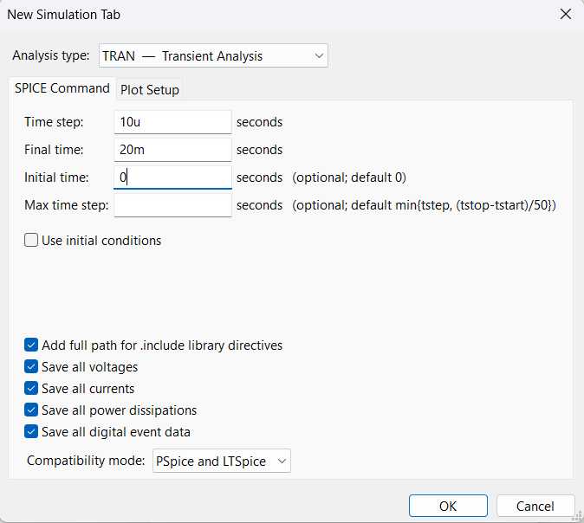Click the Final time input field

coord(172,150)
